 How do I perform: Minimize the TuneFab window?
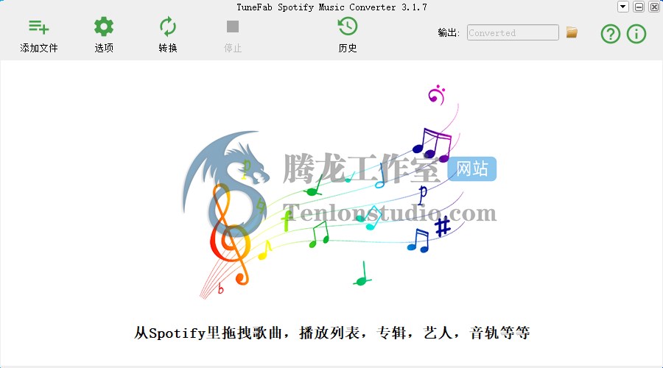(x=639, y=7)
